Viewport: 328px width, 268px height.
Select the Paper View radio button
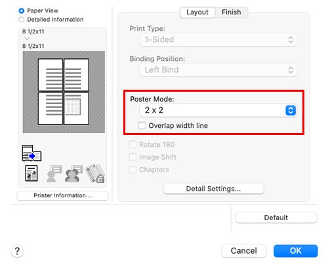pyautogui.click(x=22, y=10)
